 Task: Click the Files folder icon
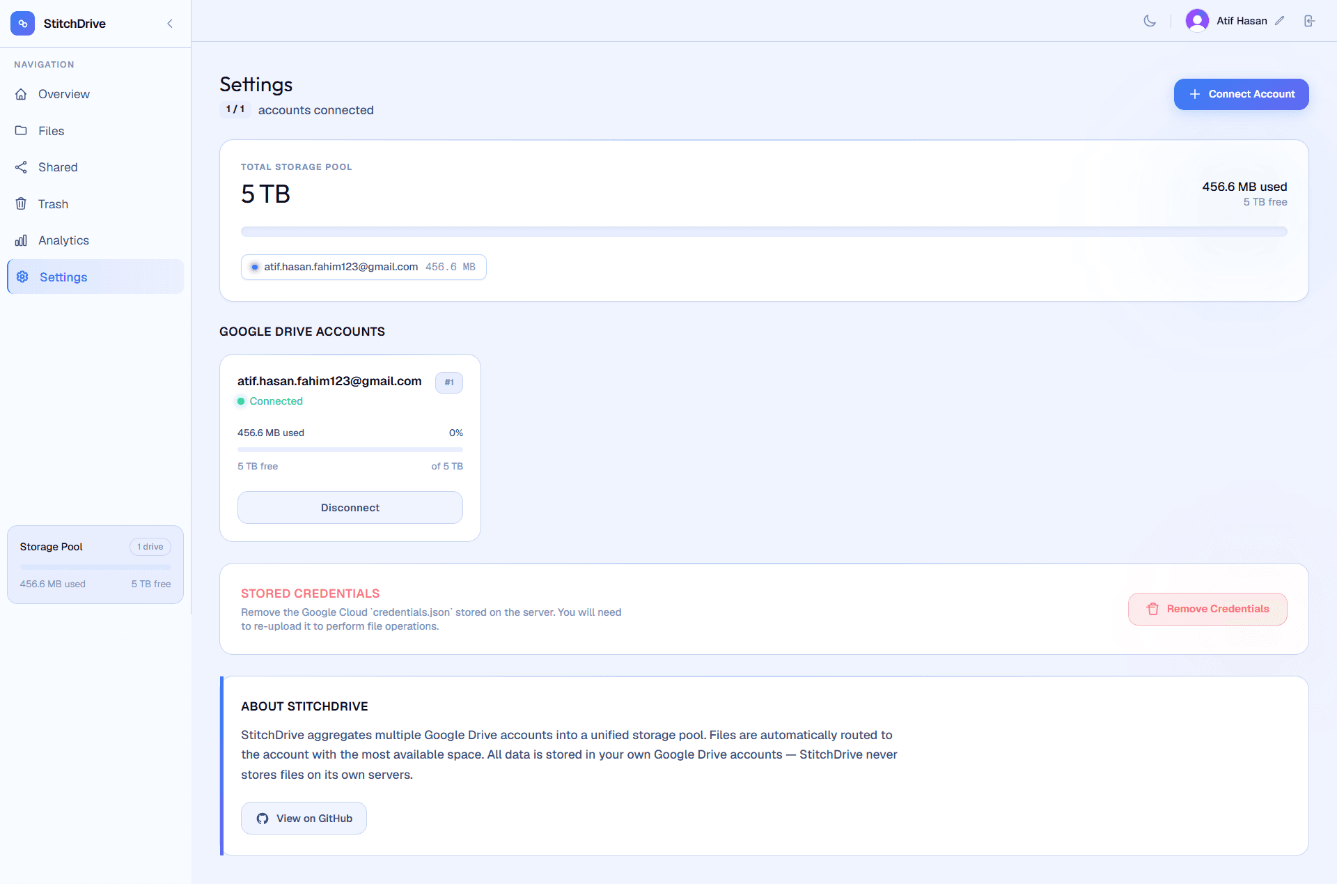point(22,131)
